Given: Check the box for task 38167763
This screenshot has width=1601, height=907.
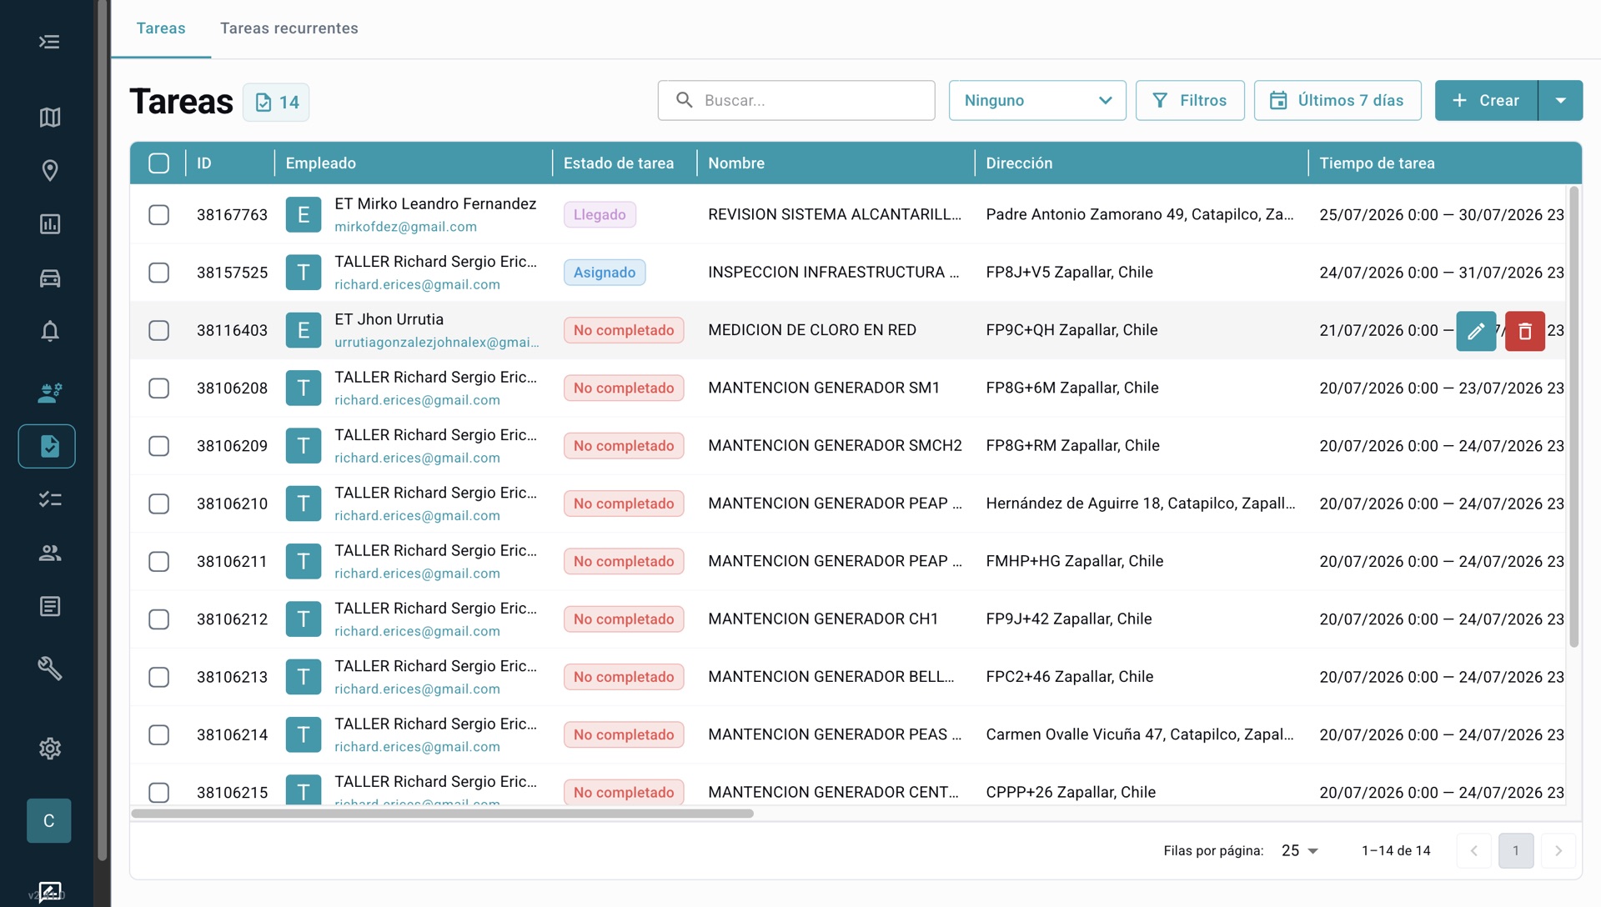Looking at the screenshot, I should [158, 215].
